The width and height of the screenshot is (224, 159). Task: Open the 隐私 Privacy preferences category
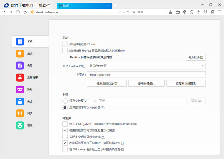pos(30,89)
